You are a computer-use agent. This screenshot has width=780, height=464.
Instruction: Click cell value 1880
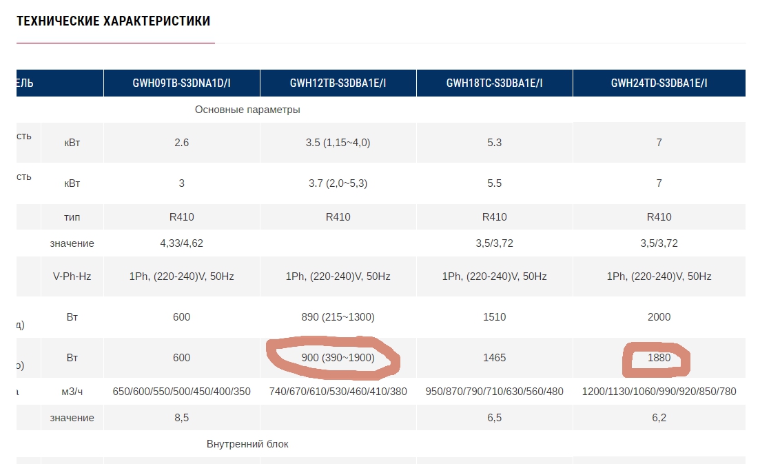[x=659, y=358]
